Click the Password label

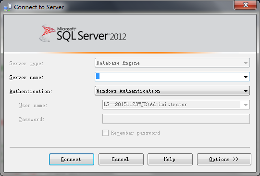pyautogui.click(x=32, y=119)
